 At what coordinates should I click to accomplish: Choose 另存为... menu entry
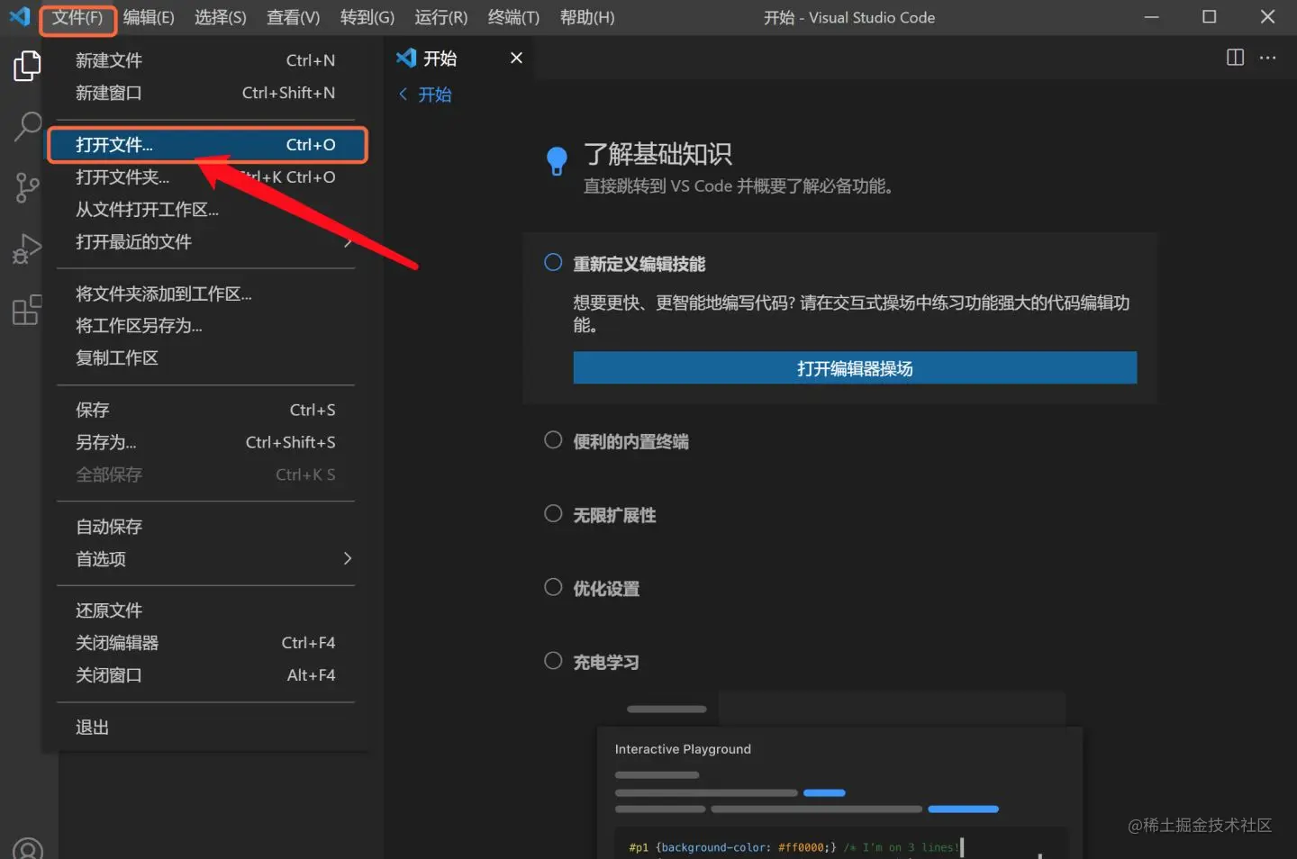click(x=206, y=442)
